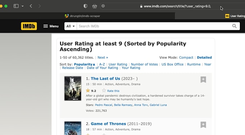Open The Last of Us title link

[106, 79]
